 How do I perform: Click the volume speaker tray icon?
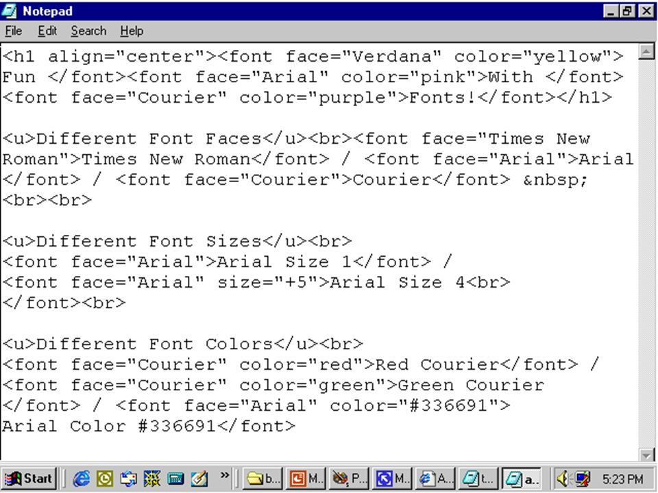click(x=562, y=479)
